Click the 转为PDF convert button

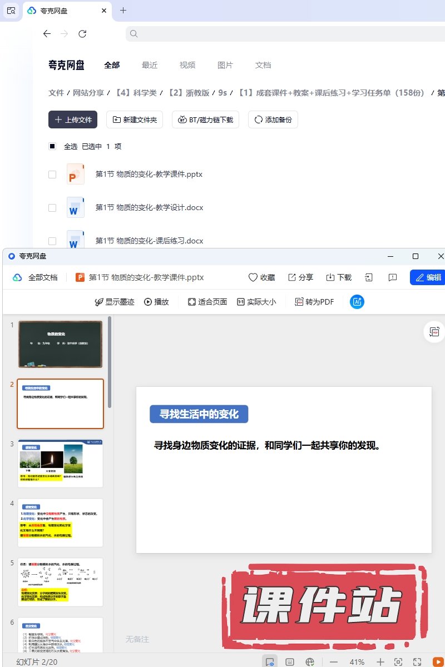click(314, 302)
